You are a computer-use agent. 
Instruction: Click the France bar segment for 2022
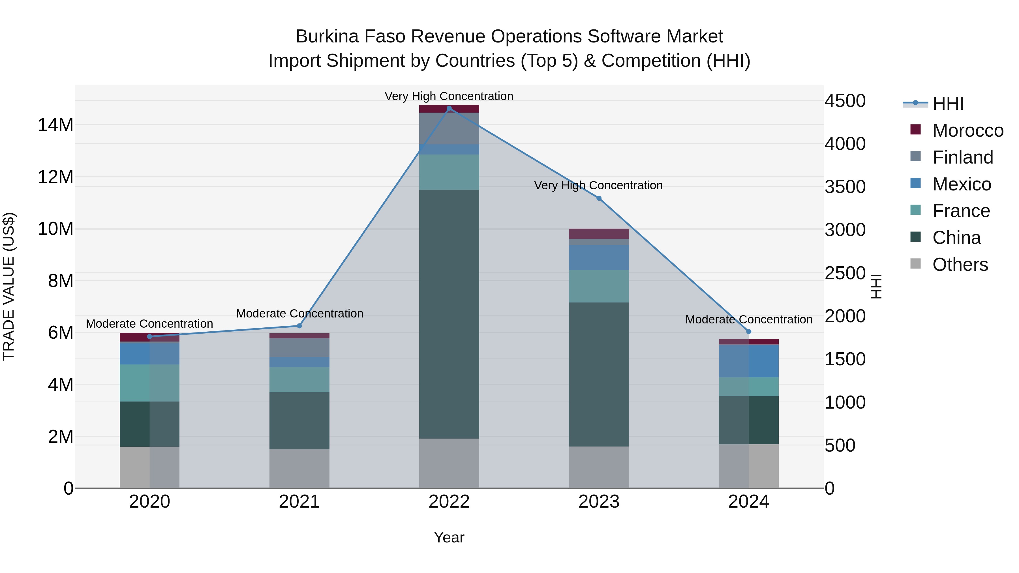click(x=449, y=172)
